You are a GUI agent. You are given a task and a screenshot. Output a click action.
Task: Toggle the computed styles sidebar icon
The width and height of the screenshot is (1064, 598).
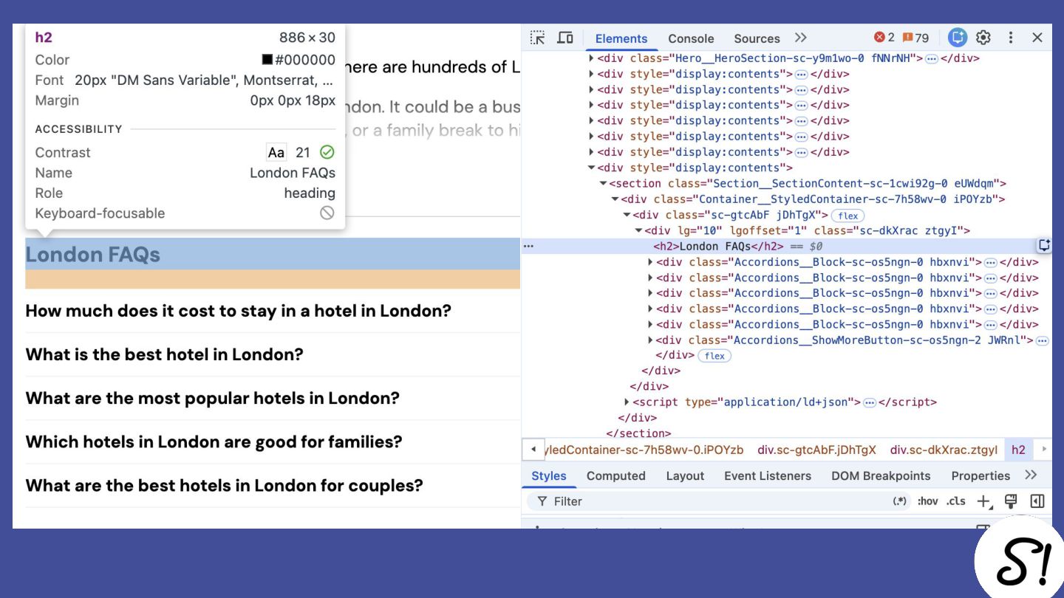1037,501
